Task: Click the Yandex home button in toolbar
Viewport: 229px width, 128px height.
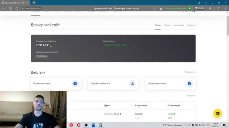Action: point(10,9)
